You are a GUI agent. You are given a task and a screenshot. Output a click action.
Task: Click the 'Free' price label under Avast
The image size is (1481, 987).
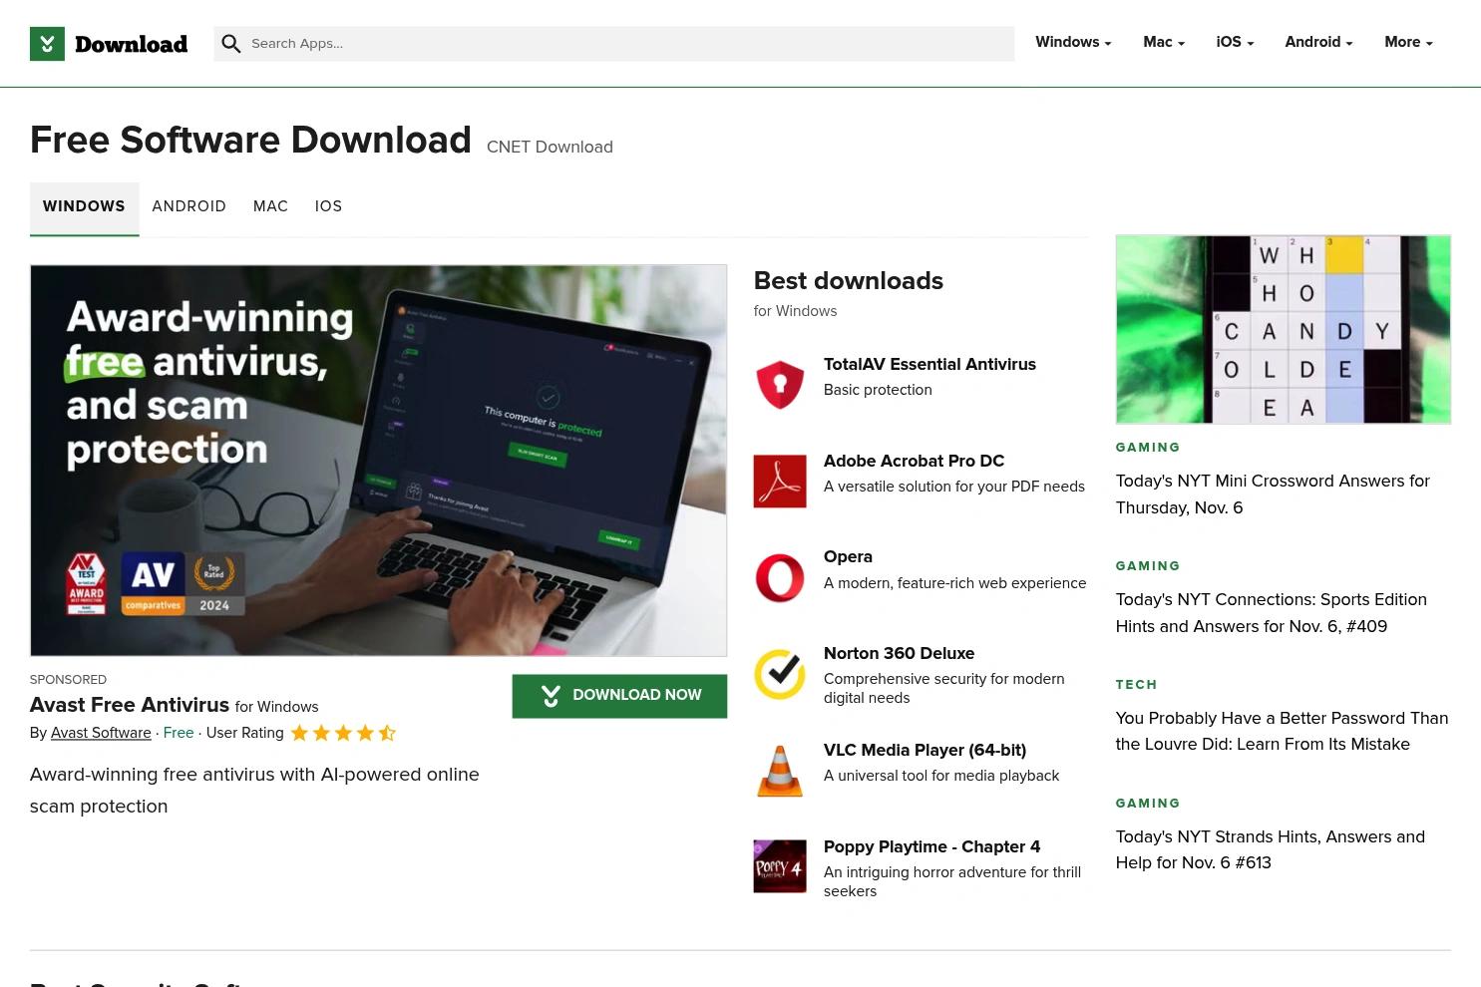(x=179, y=733)
